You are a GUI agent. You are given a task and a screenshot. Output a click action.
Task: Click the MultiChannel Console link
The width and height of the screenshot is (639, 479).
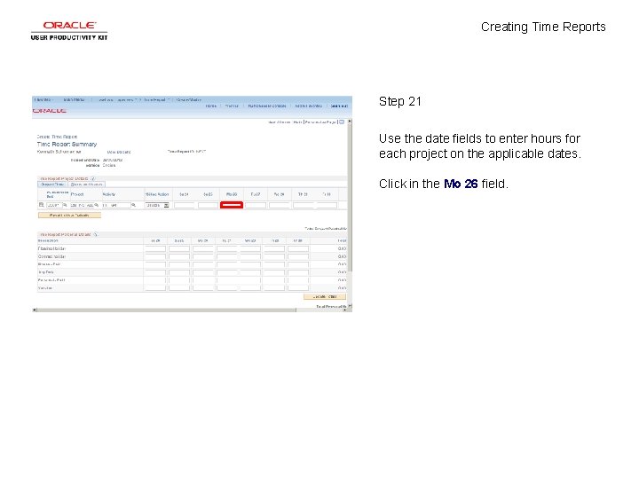[267, 106]
